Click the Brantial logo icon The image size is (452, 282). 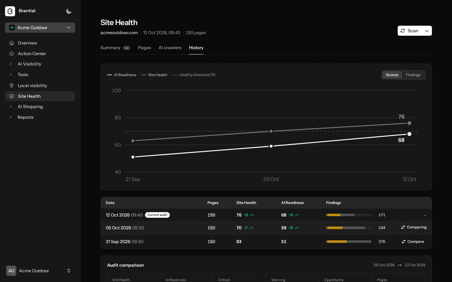(x=10, y=11)
